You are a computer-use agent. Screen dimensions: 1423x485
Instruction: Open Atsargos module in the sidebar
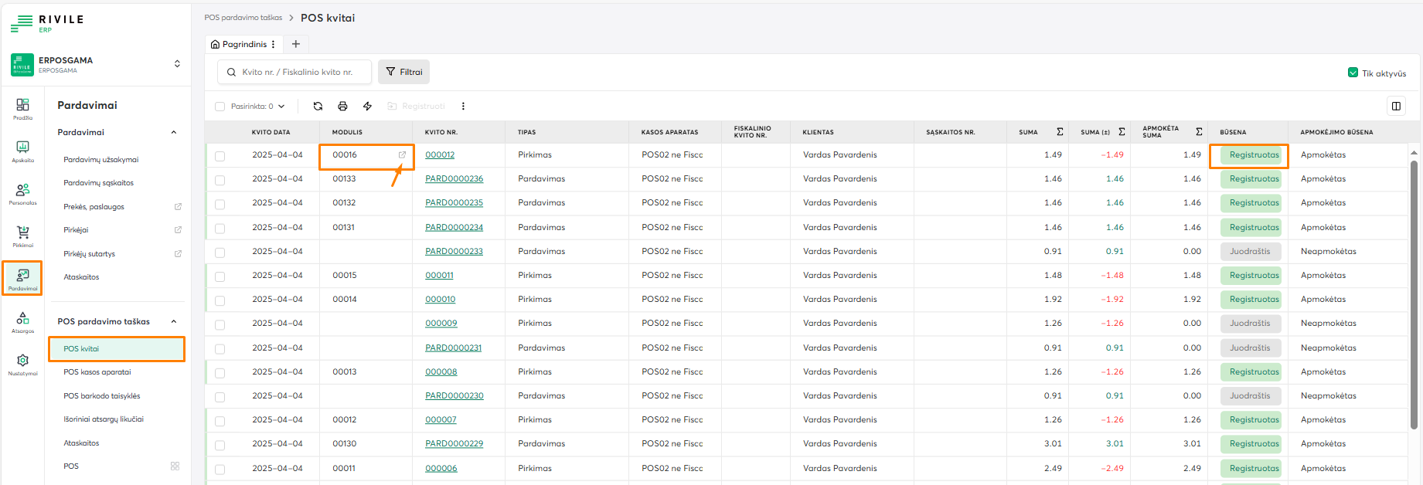(22, 321)
